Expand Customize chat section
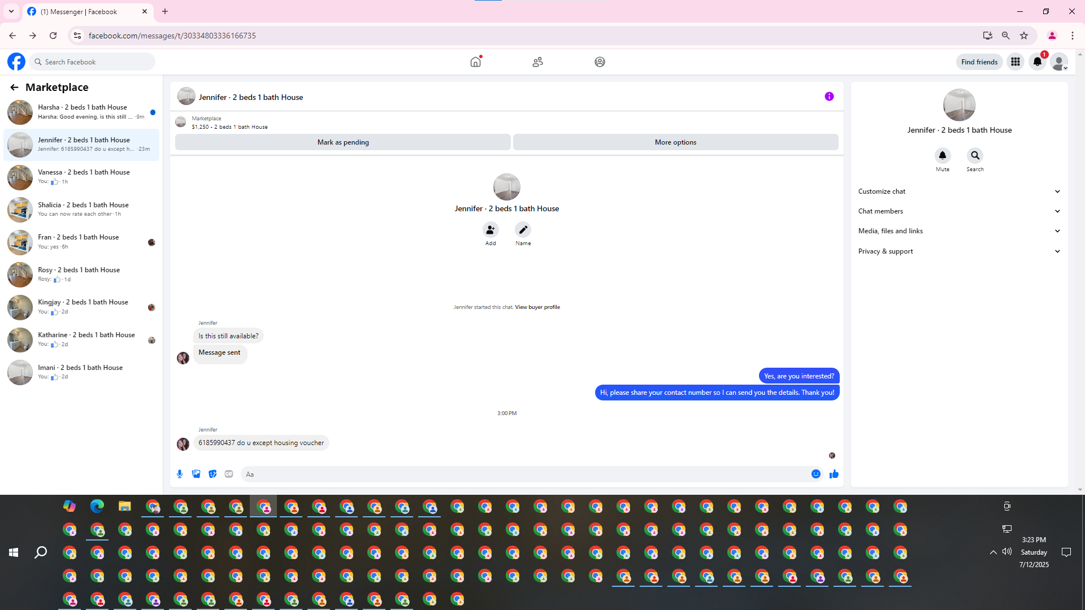 point(958,191)
